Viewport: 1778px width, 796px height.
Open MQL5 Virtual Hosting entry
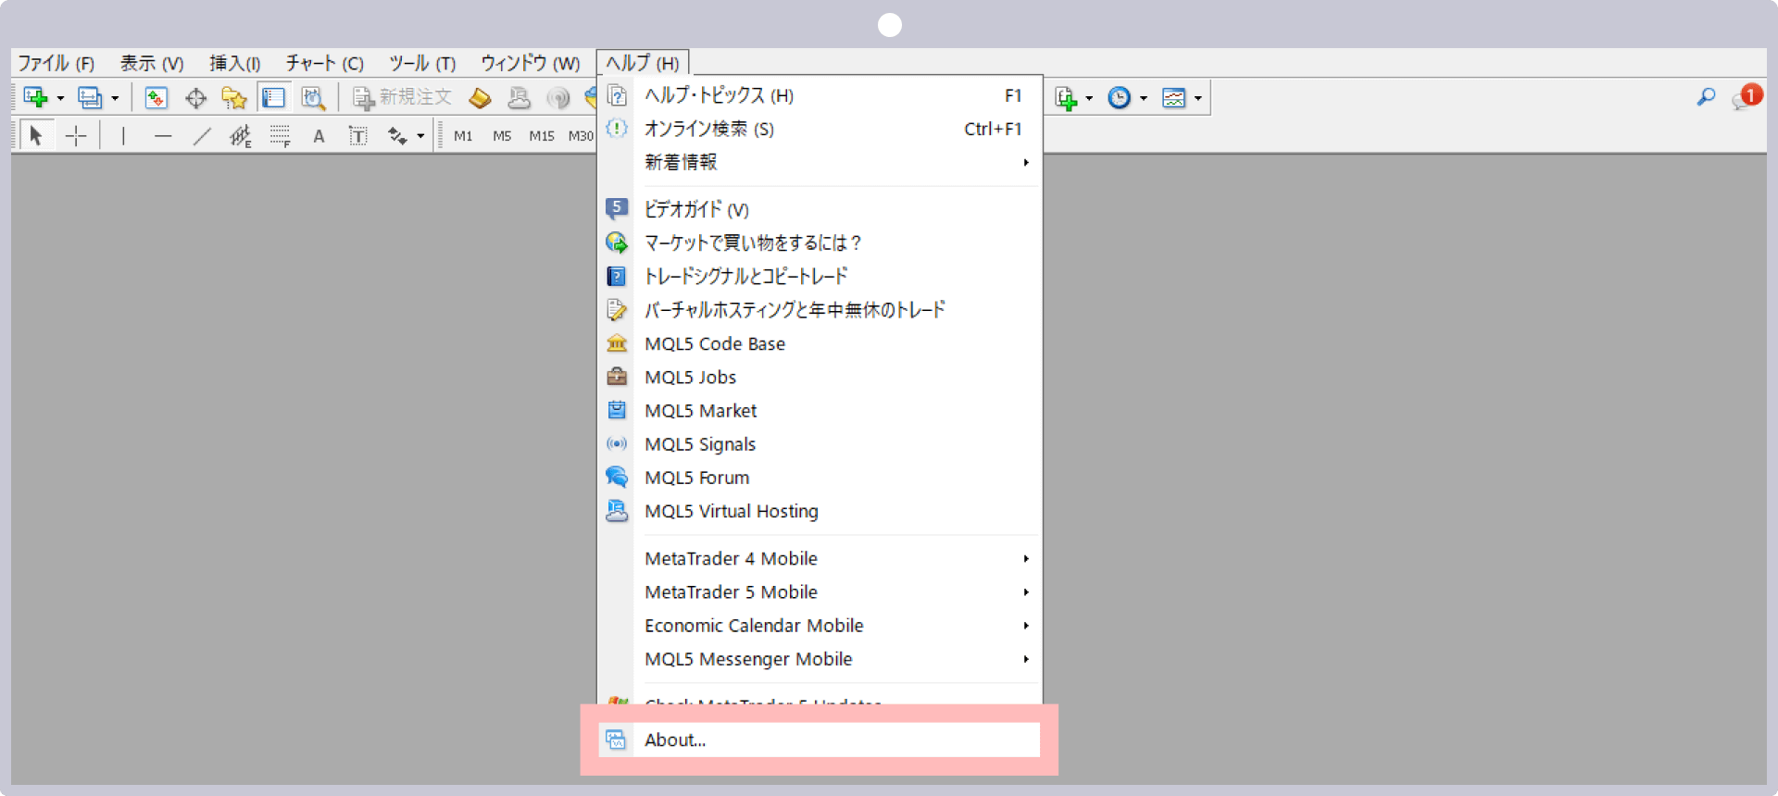click(x=820, y=511)
